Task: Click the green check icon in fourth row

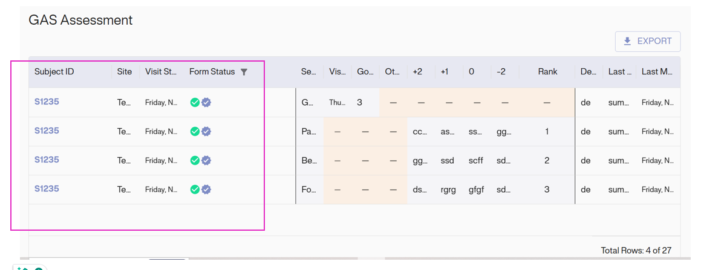Action: 195,190
